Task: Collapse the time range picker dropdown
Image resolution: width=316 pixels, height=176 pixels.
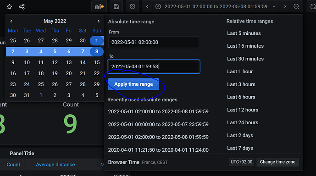Action: (x=274, y=6)
